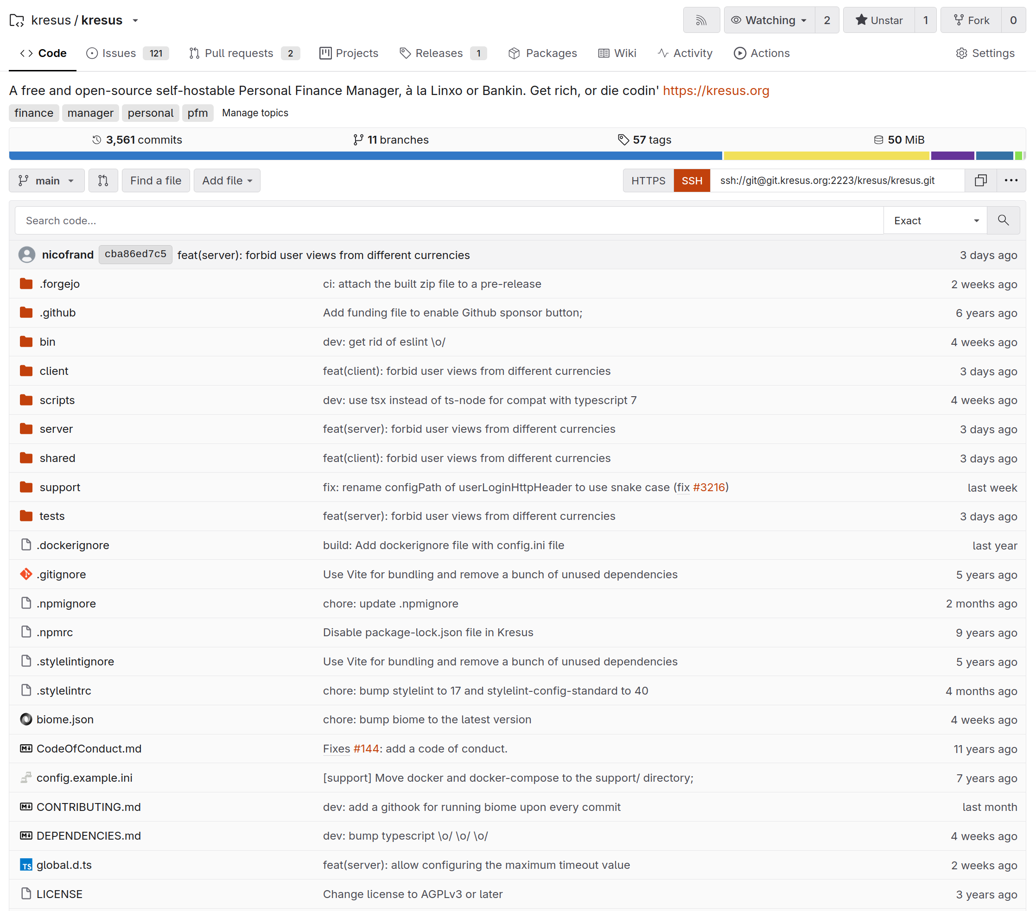The height and width of the screenshot is (911, 1036).
Task: Click the yellow segment of language bar
Action: click(x=826, y=156)
